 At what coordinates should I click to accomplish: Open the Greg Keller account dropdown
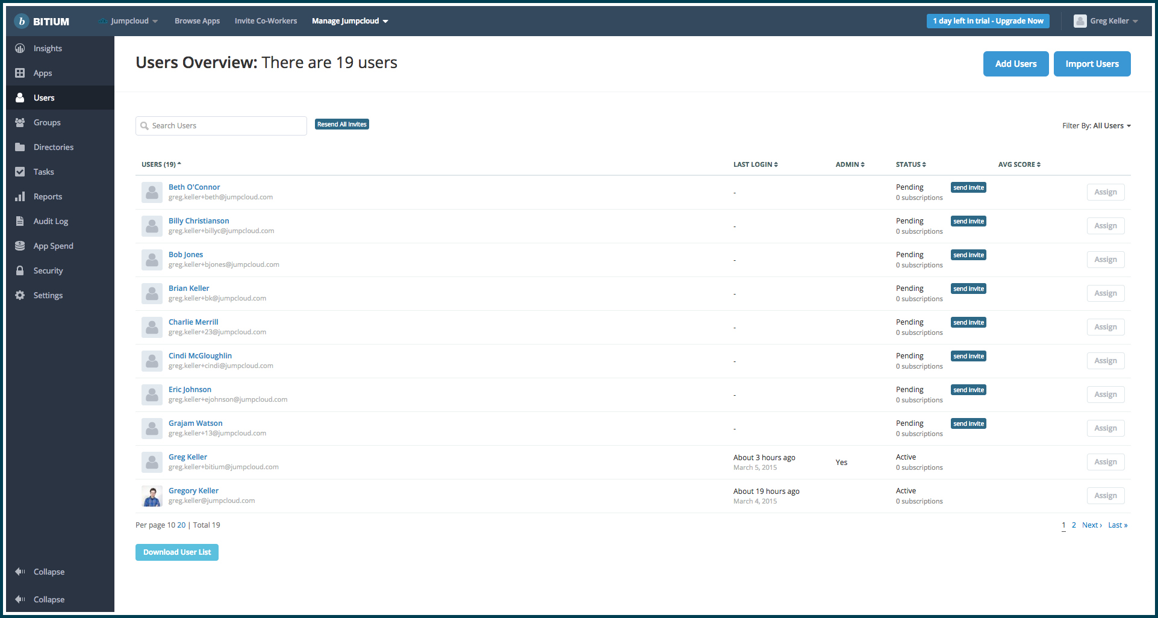[1106, 21]
